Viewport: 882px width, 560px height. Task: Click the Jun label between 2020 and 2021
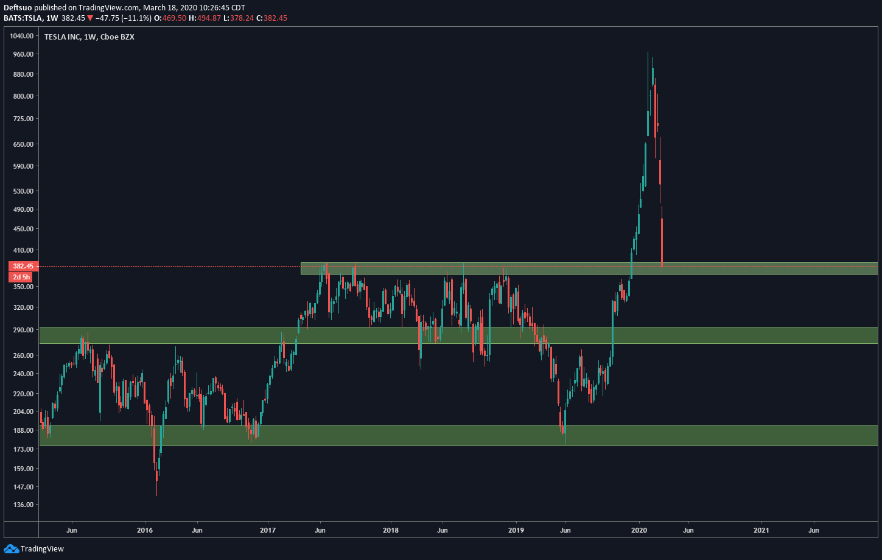tap(688, 530)
